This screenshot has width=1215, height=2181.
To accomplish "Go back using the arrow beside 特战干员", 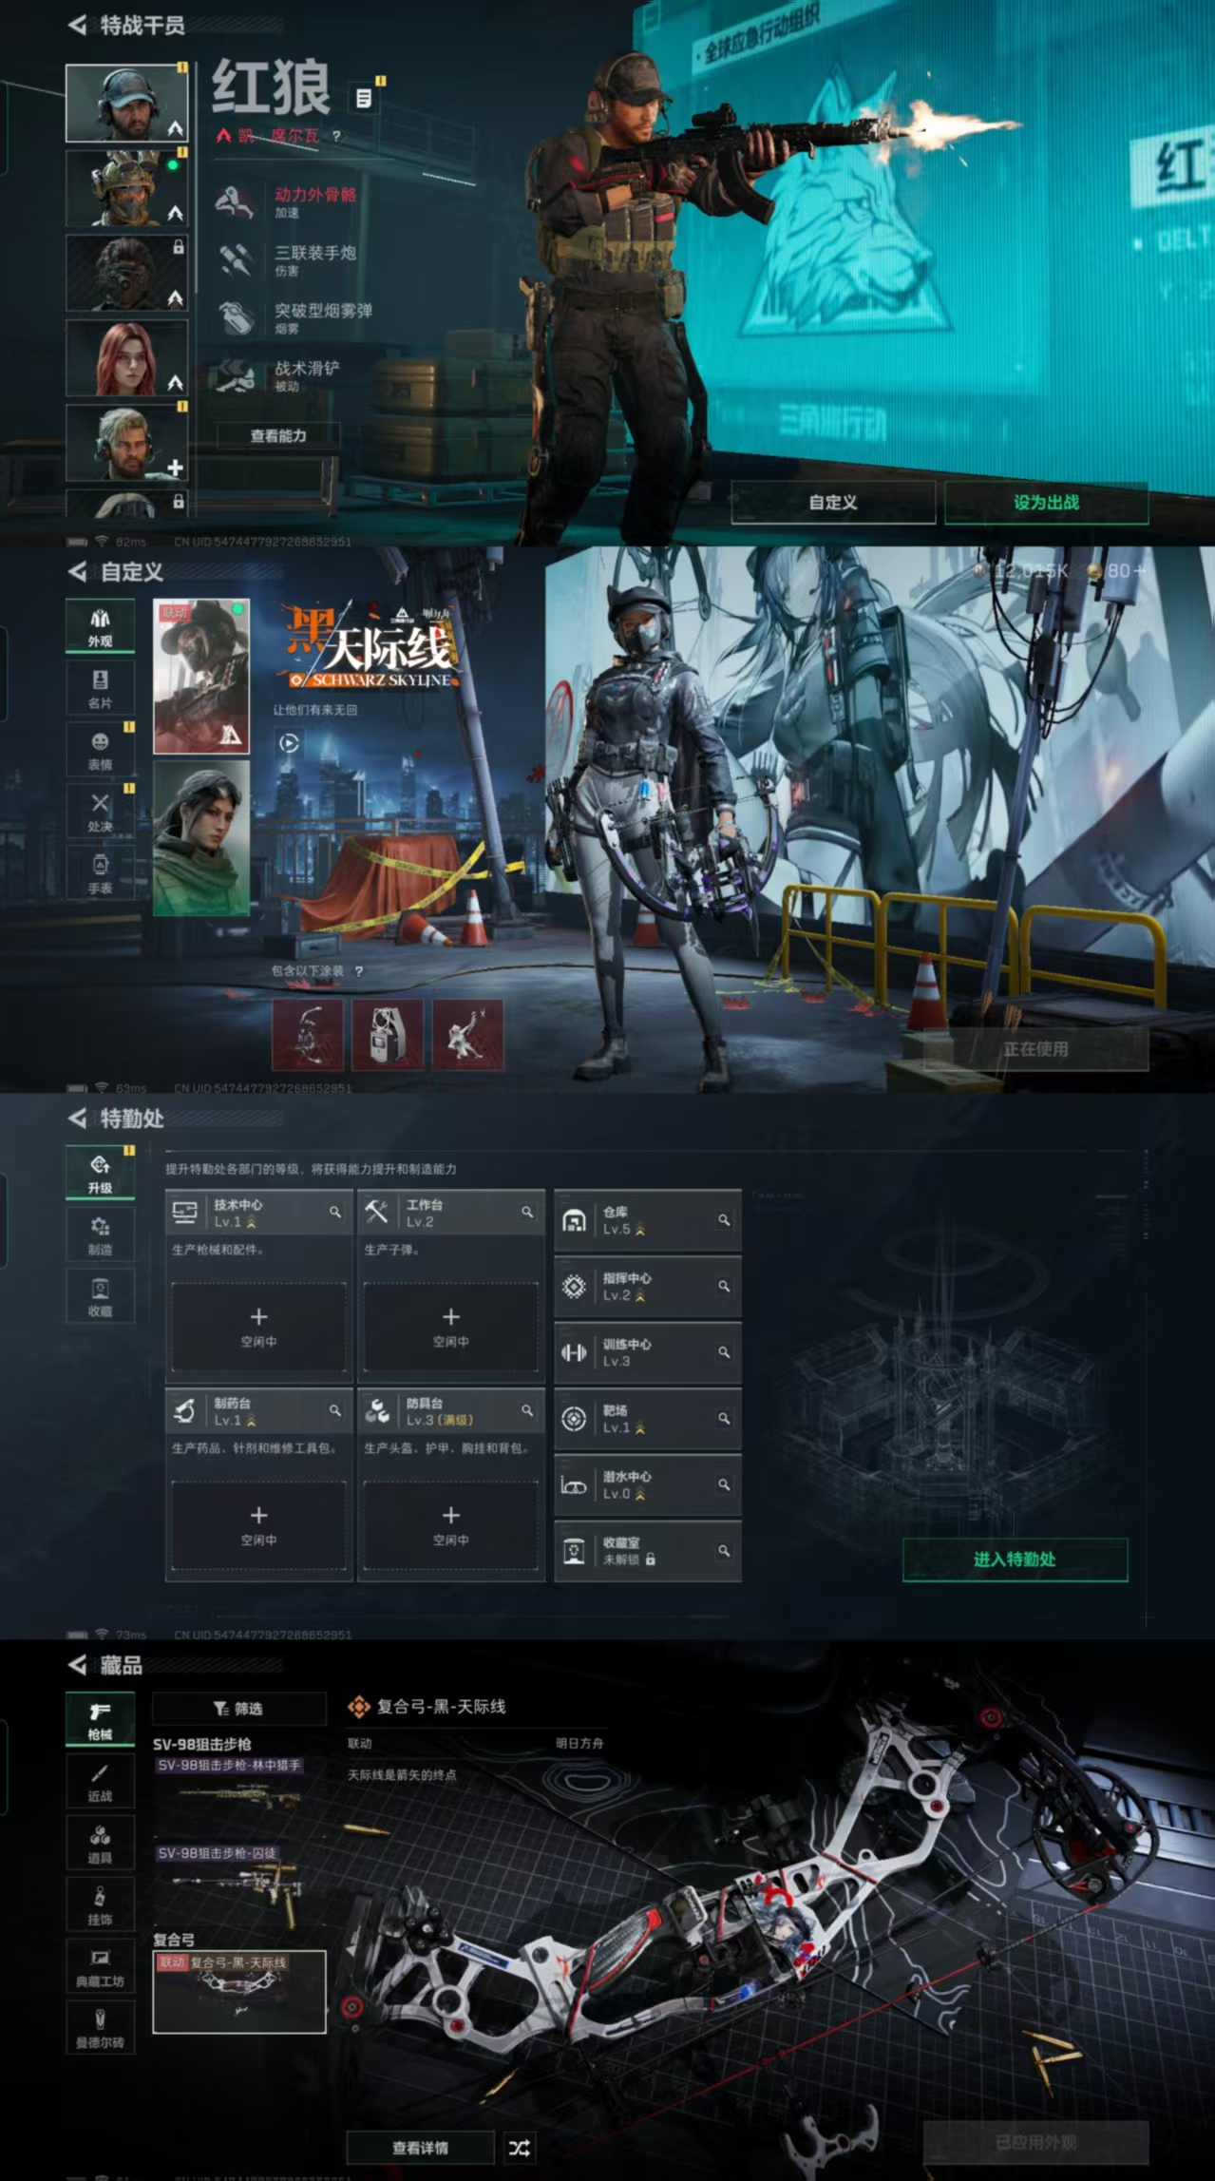I will [77, 25].
